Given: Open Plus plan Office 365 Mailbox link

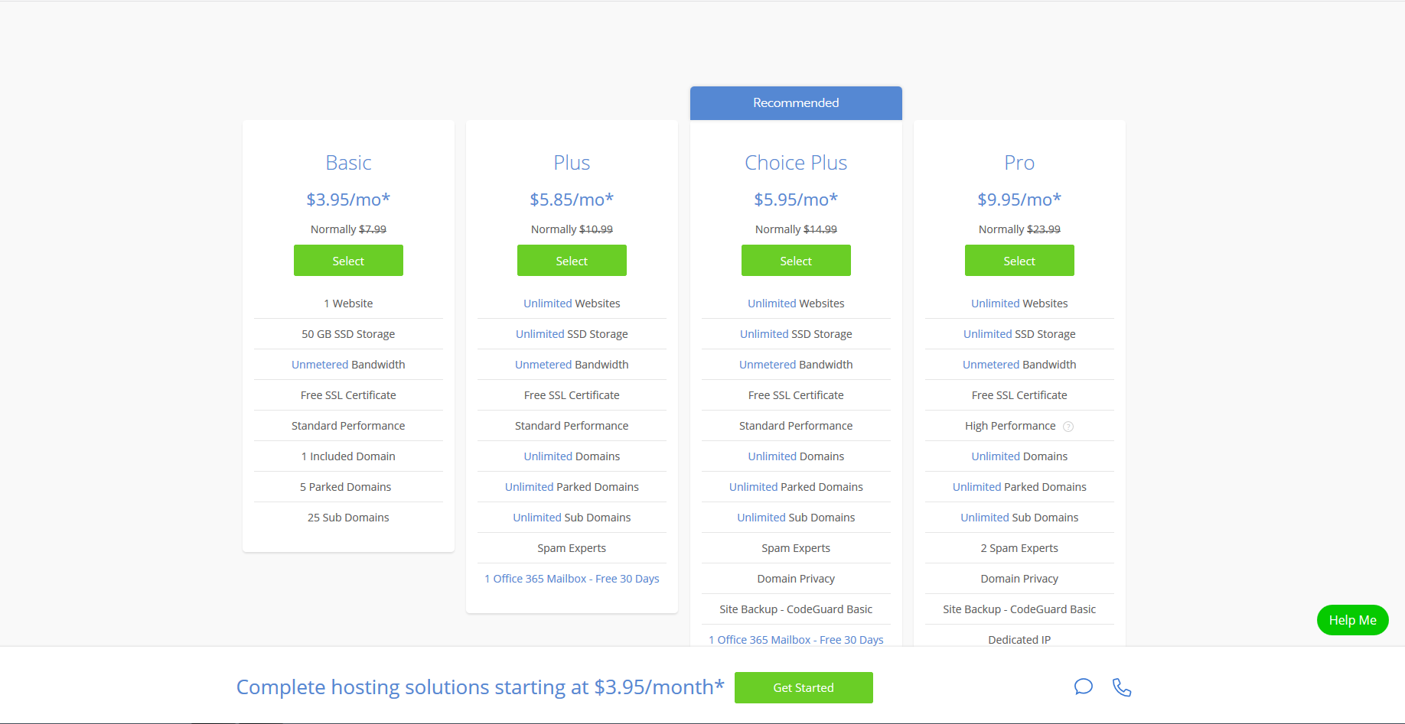Looking at the screenshot, I should coord(572,579).
